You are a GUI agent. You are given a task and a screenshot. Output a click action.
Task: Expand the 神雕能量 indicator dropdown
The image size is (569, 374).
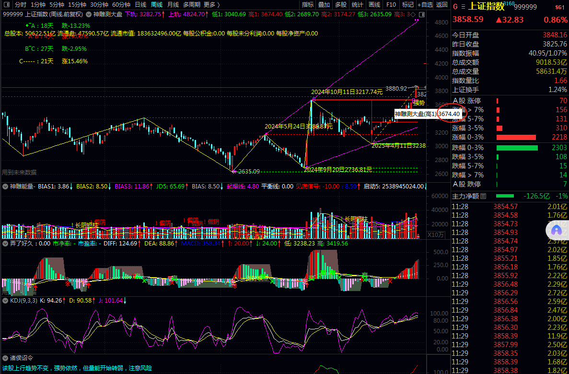[x=6, y=186]
